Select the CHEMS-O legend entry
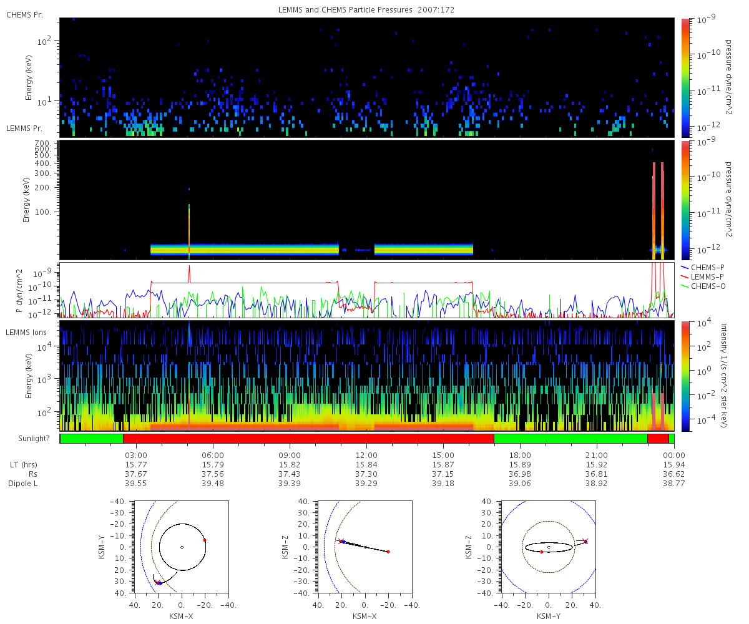The height and width of the screenshot is (624, 749). point(708,286)
